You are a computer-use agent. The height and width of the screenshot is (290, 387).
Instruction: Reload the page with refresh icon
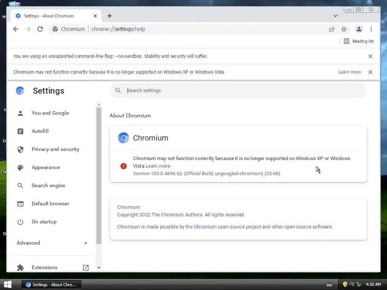tap(40, 29)
